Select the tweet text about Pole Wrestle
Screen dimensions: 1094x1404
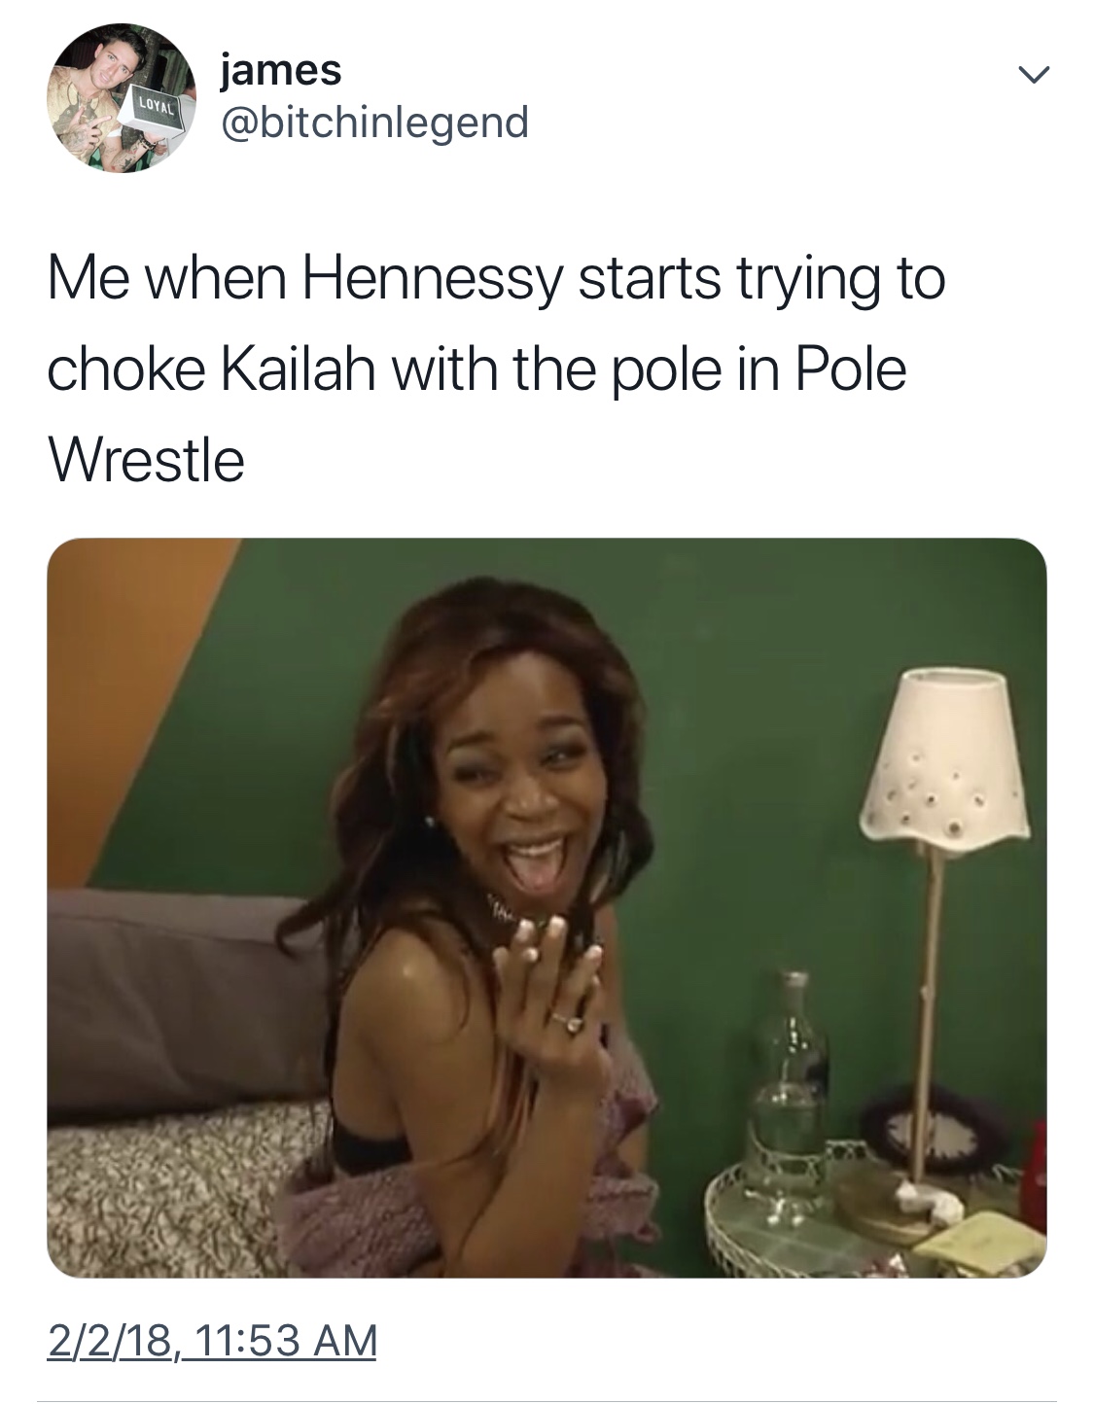click(x=496, y=369)
